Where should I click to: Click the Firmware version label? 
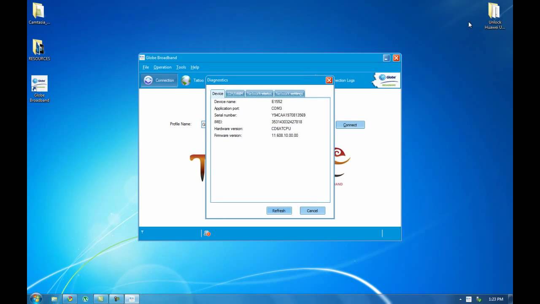pos(228,136)
